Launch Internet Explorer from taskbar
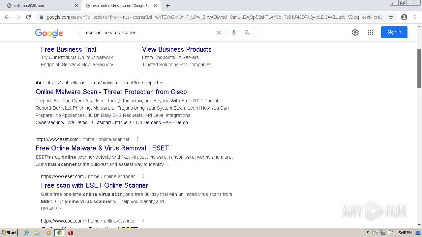422x237 pixels. click(x=26, y=233)
